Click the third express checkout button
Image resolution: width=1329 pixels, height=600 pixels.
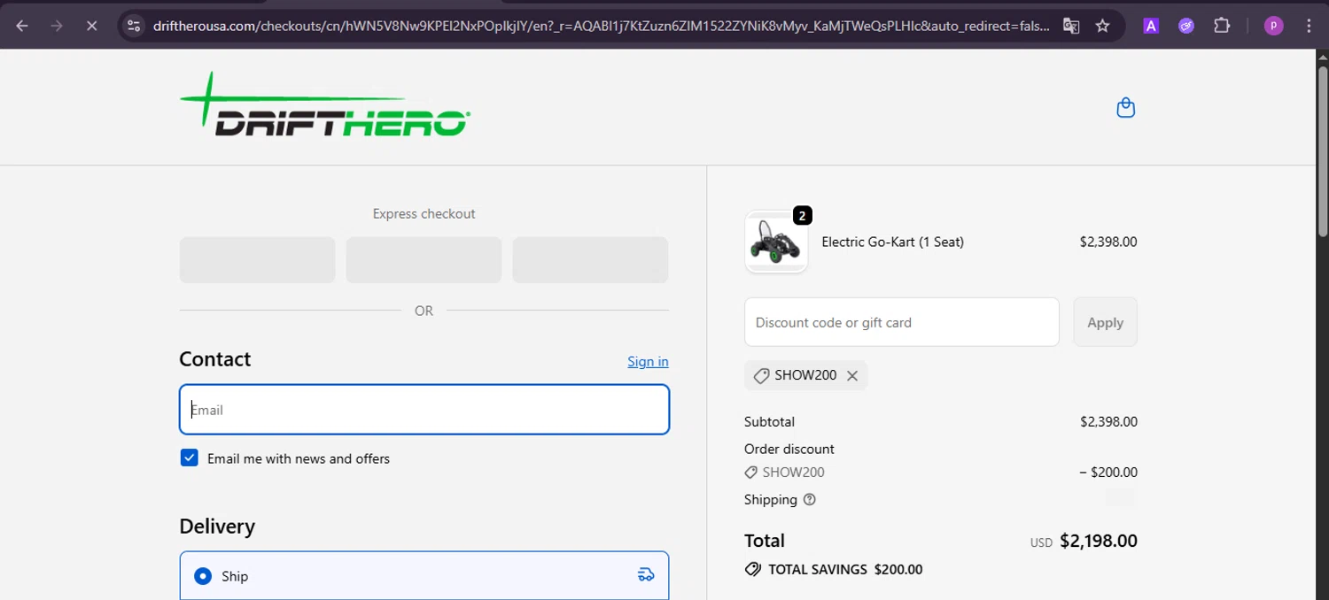[x=590, y=260]
